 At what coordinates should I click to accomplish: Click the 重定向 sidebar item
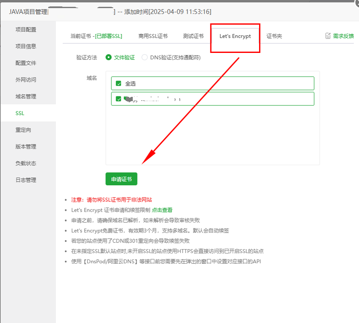[23, 130]
